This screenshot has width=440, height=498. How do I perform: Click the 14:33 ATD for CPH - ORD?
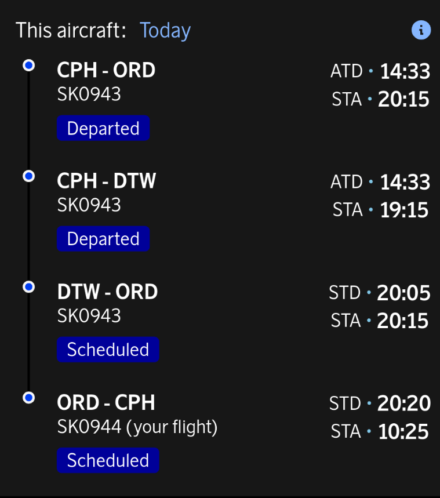point(405,72)
